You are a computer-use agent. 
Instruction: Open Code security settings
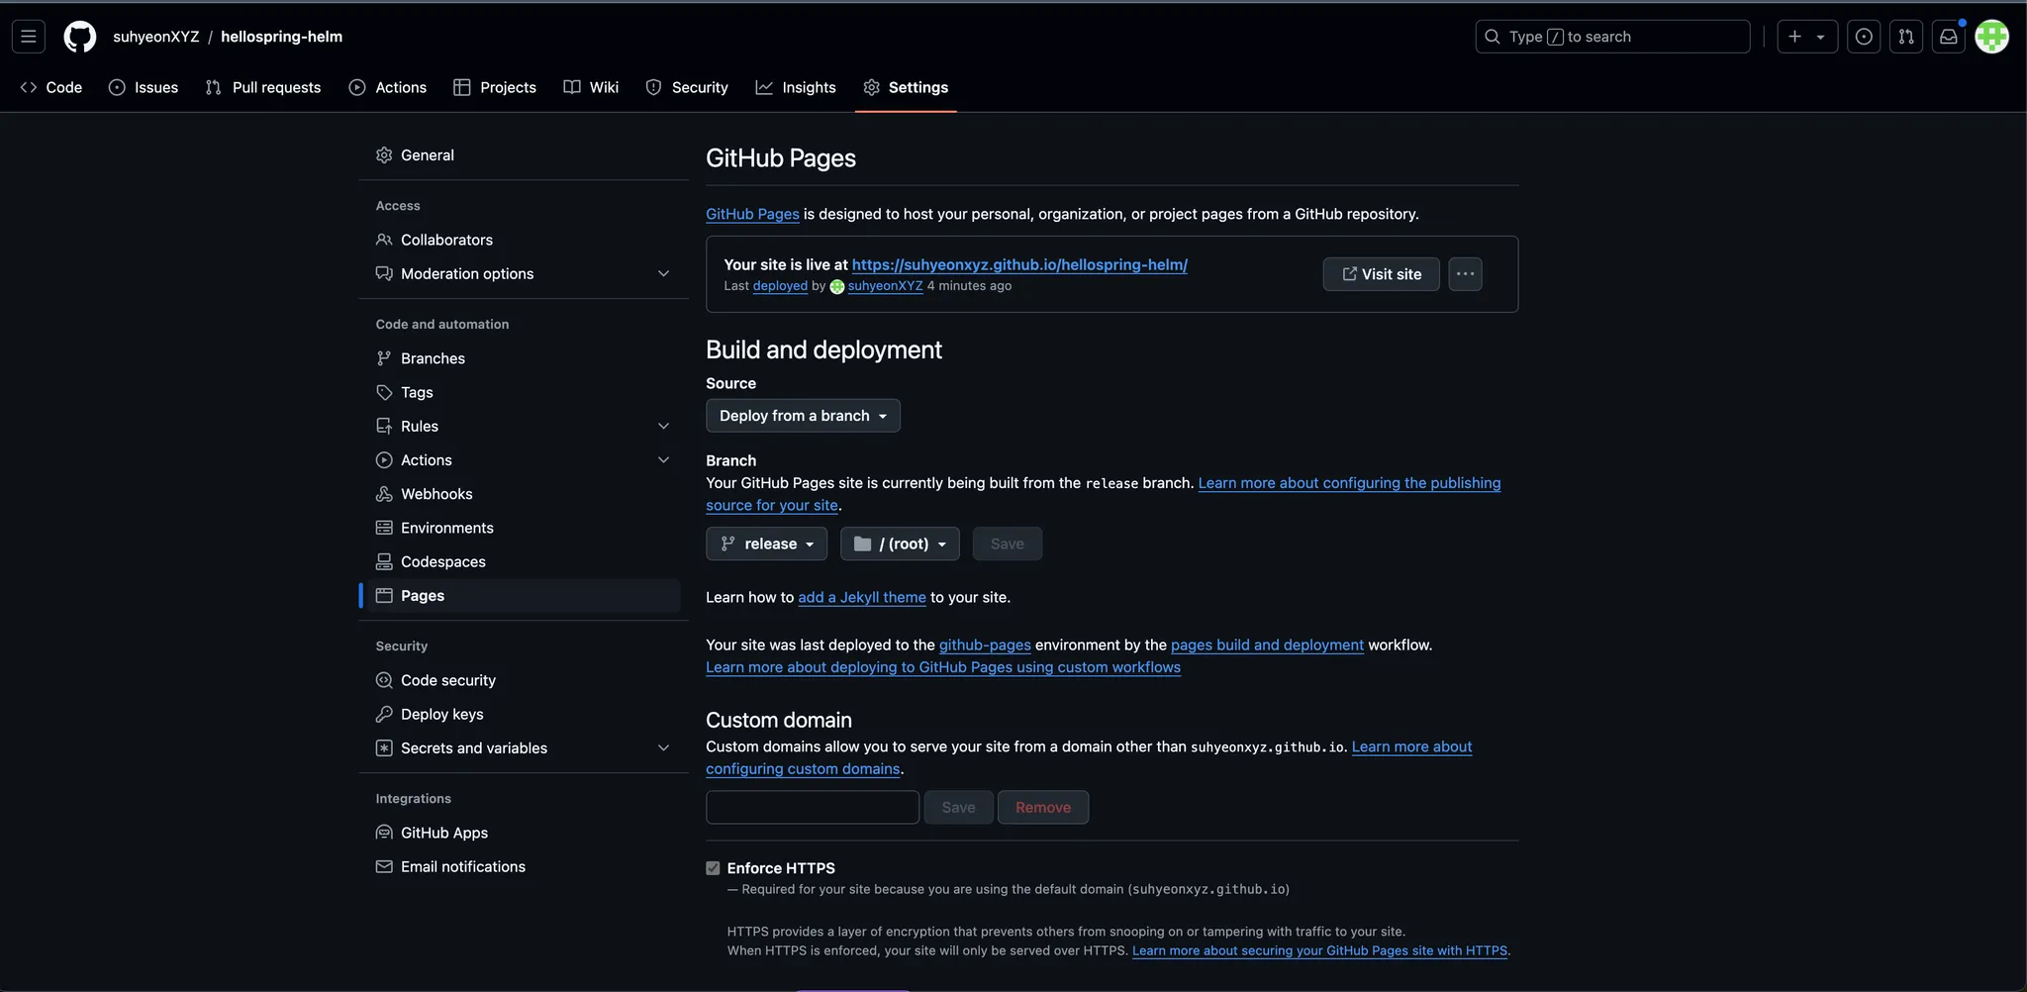point(524,680)
